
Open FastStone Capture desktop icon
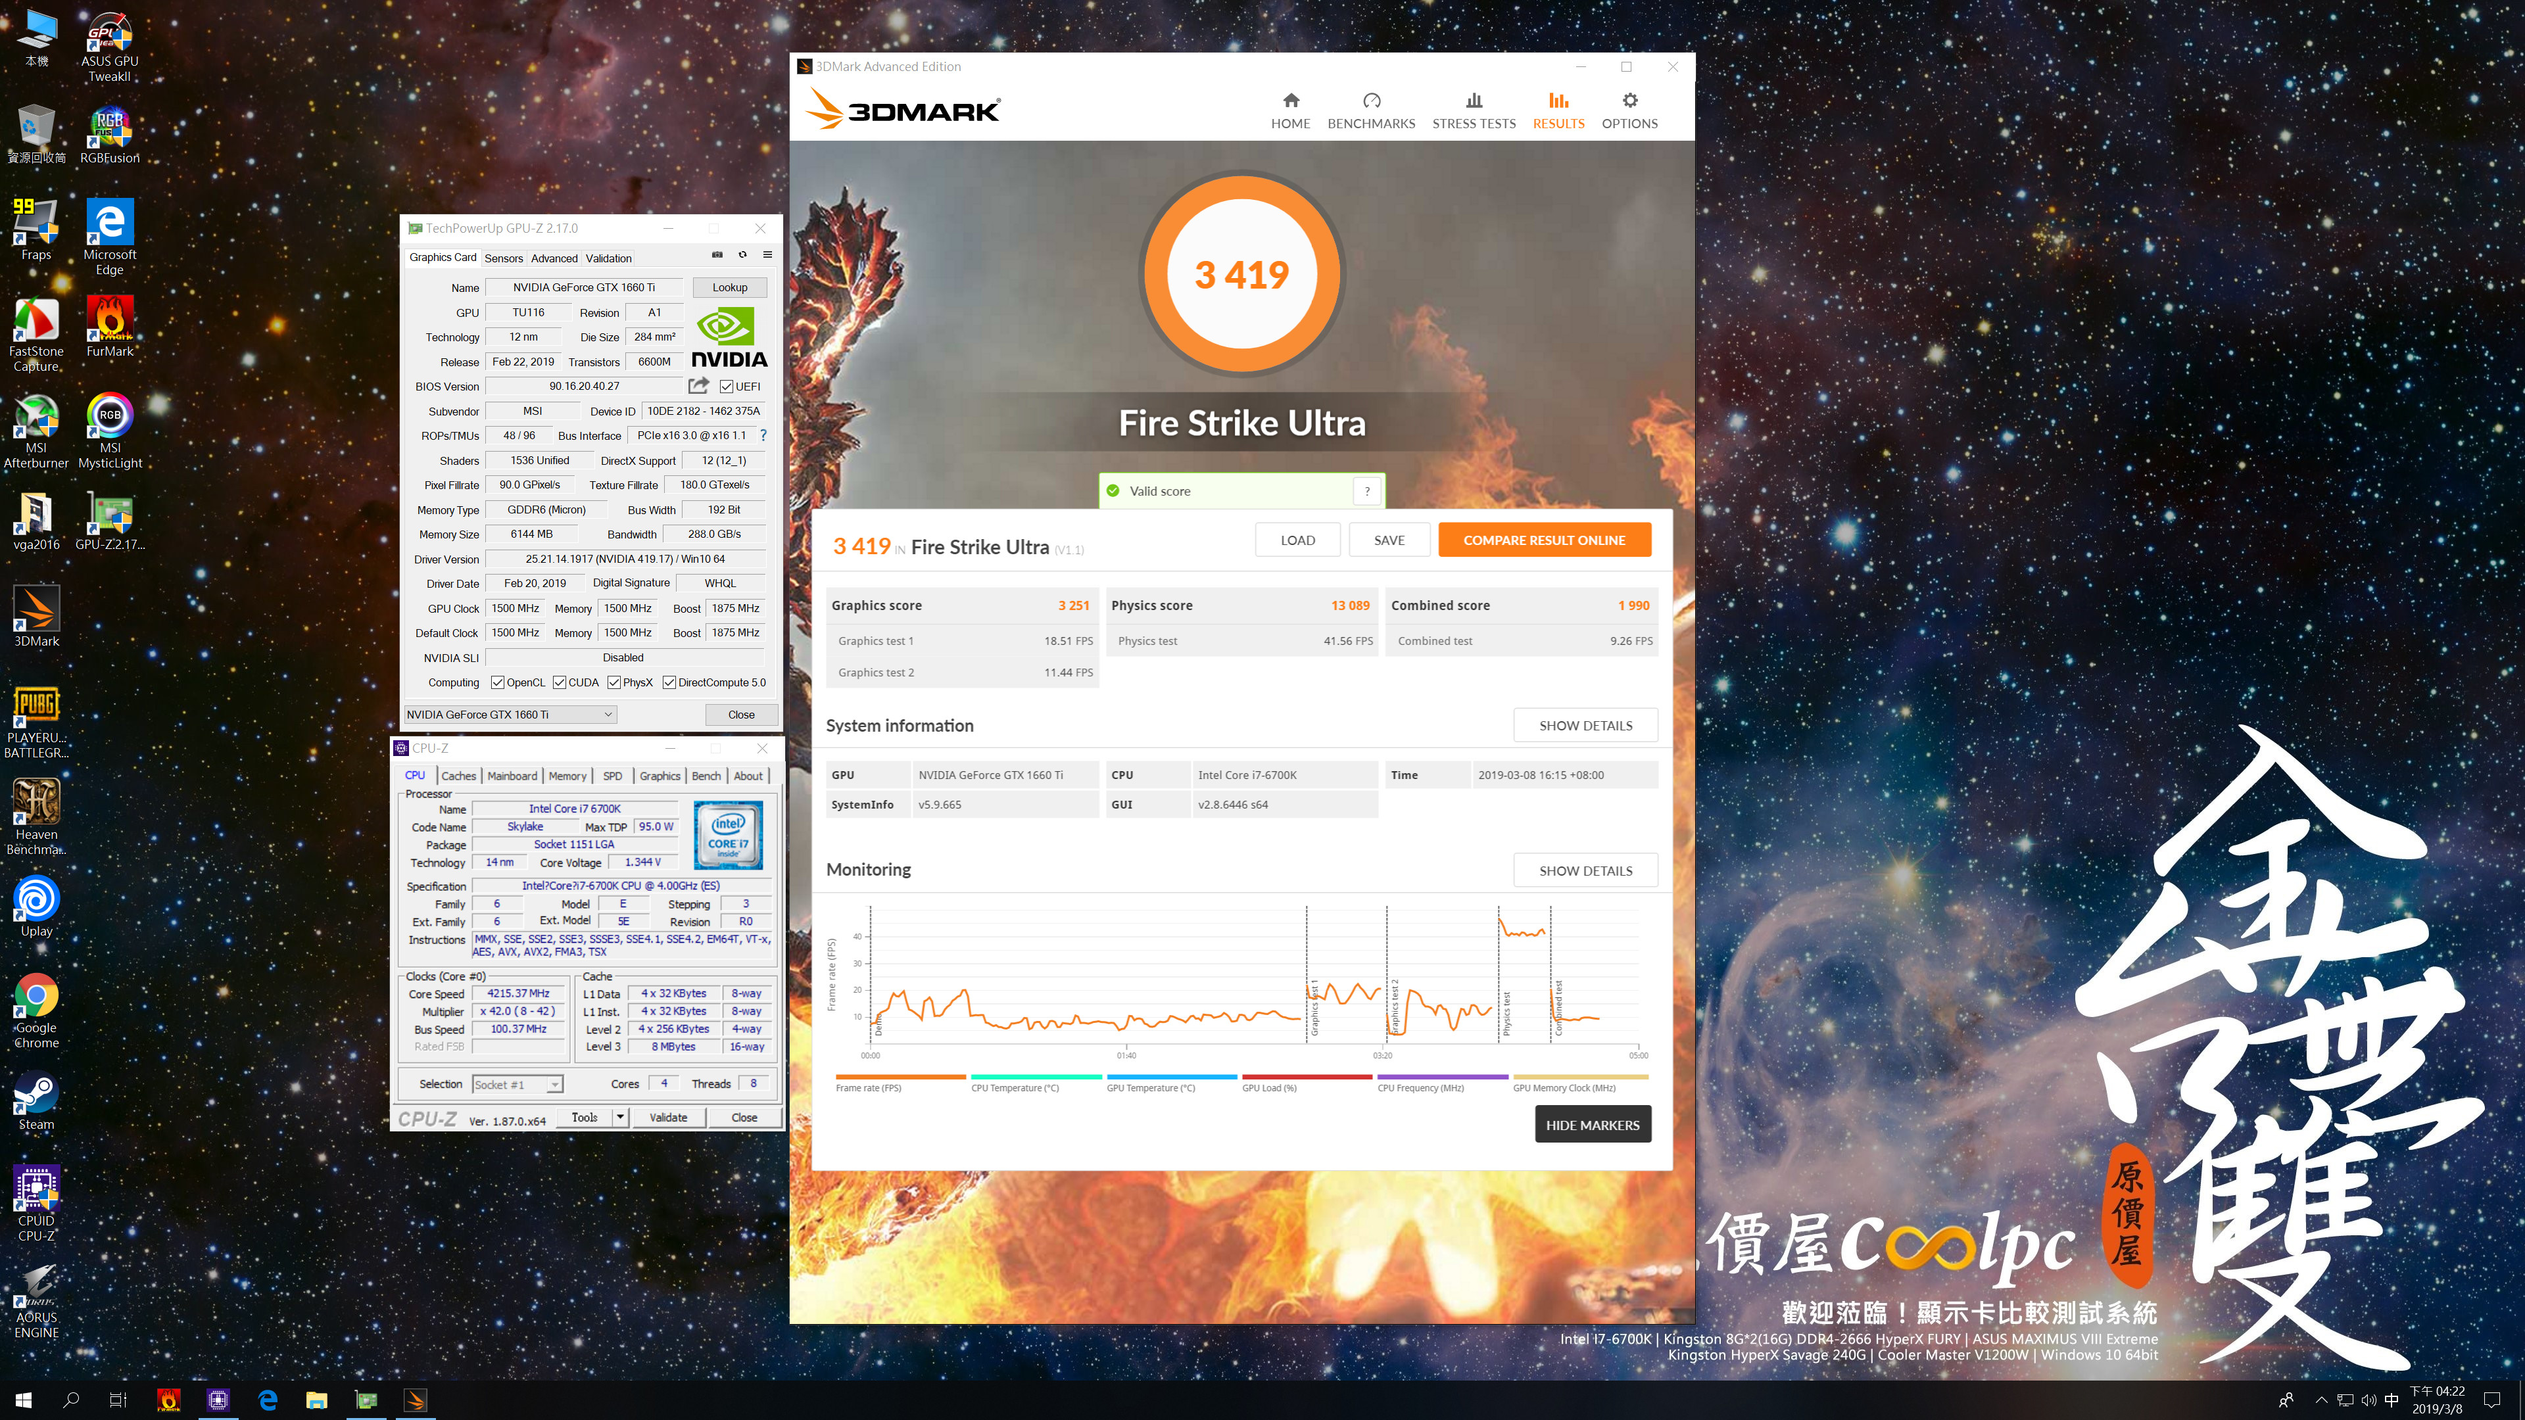36,335
